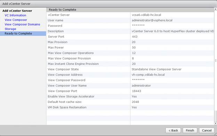Screen dimensions: 217x136
Task: Click the dialog resize grip corner
Action: (x=216, y=134)
